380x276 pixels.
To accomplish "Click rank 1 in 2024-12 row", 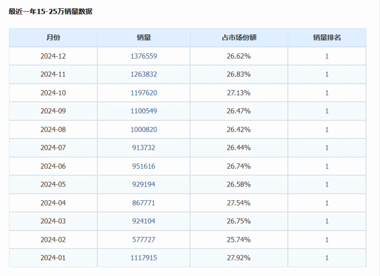I will coord(327,56).
